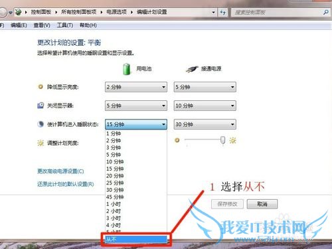Click the dim display icon beside 降低显示亮度
The width and height of the screenshot is (332, 249).
pyautogui.click(x=41, y=87)
